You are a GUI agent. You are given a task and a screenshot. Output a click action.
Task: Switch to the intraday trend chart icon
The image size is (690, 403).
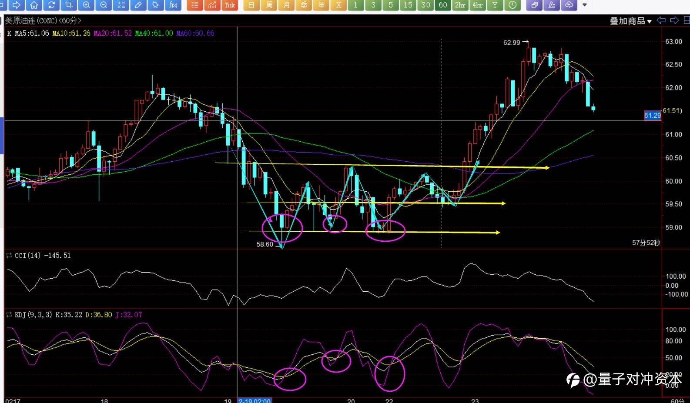pos(212,5)
